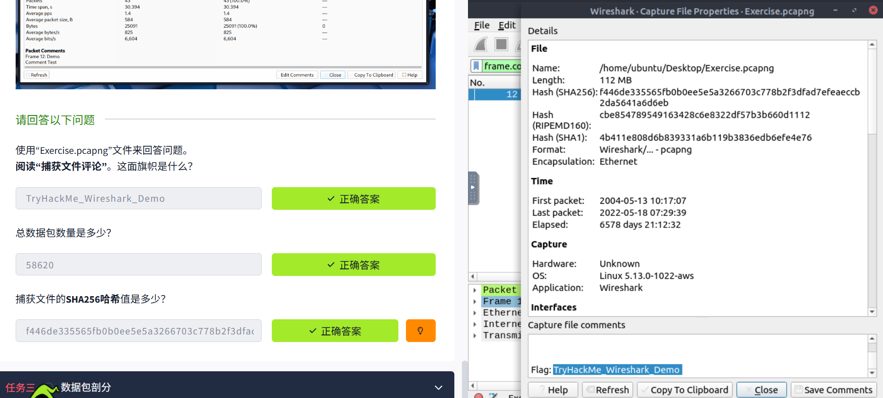This screenshot has width=883, height=398.
Task: Click the frame.co display filter field
Action: 502,66
